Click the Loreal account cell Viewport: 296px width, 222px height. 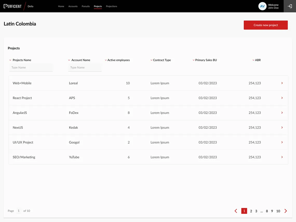tap(73, 83)
